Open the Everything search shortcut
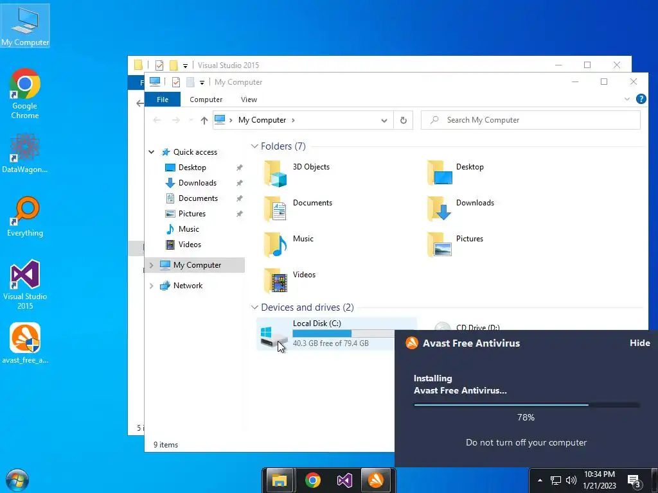658x493 pixels. click(x=25, y=217)
